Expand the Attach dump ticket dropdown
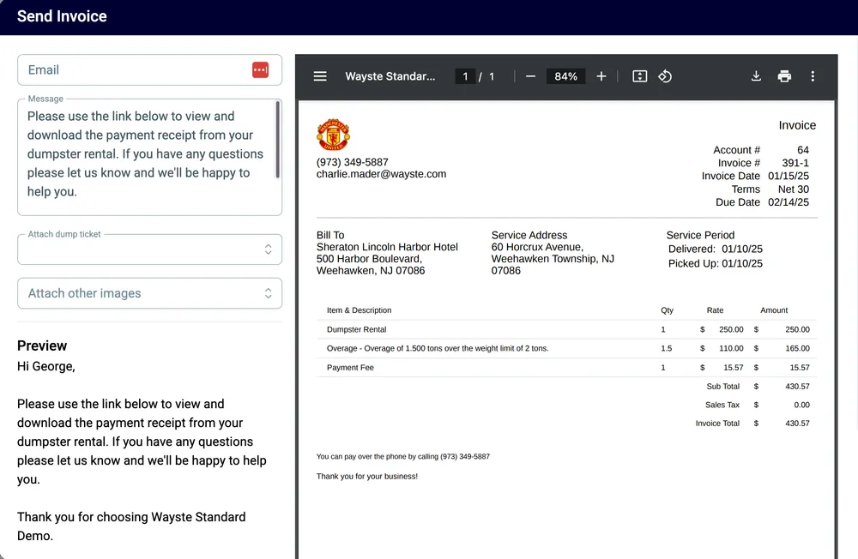 pyautogui.click(x=268, y=249)
